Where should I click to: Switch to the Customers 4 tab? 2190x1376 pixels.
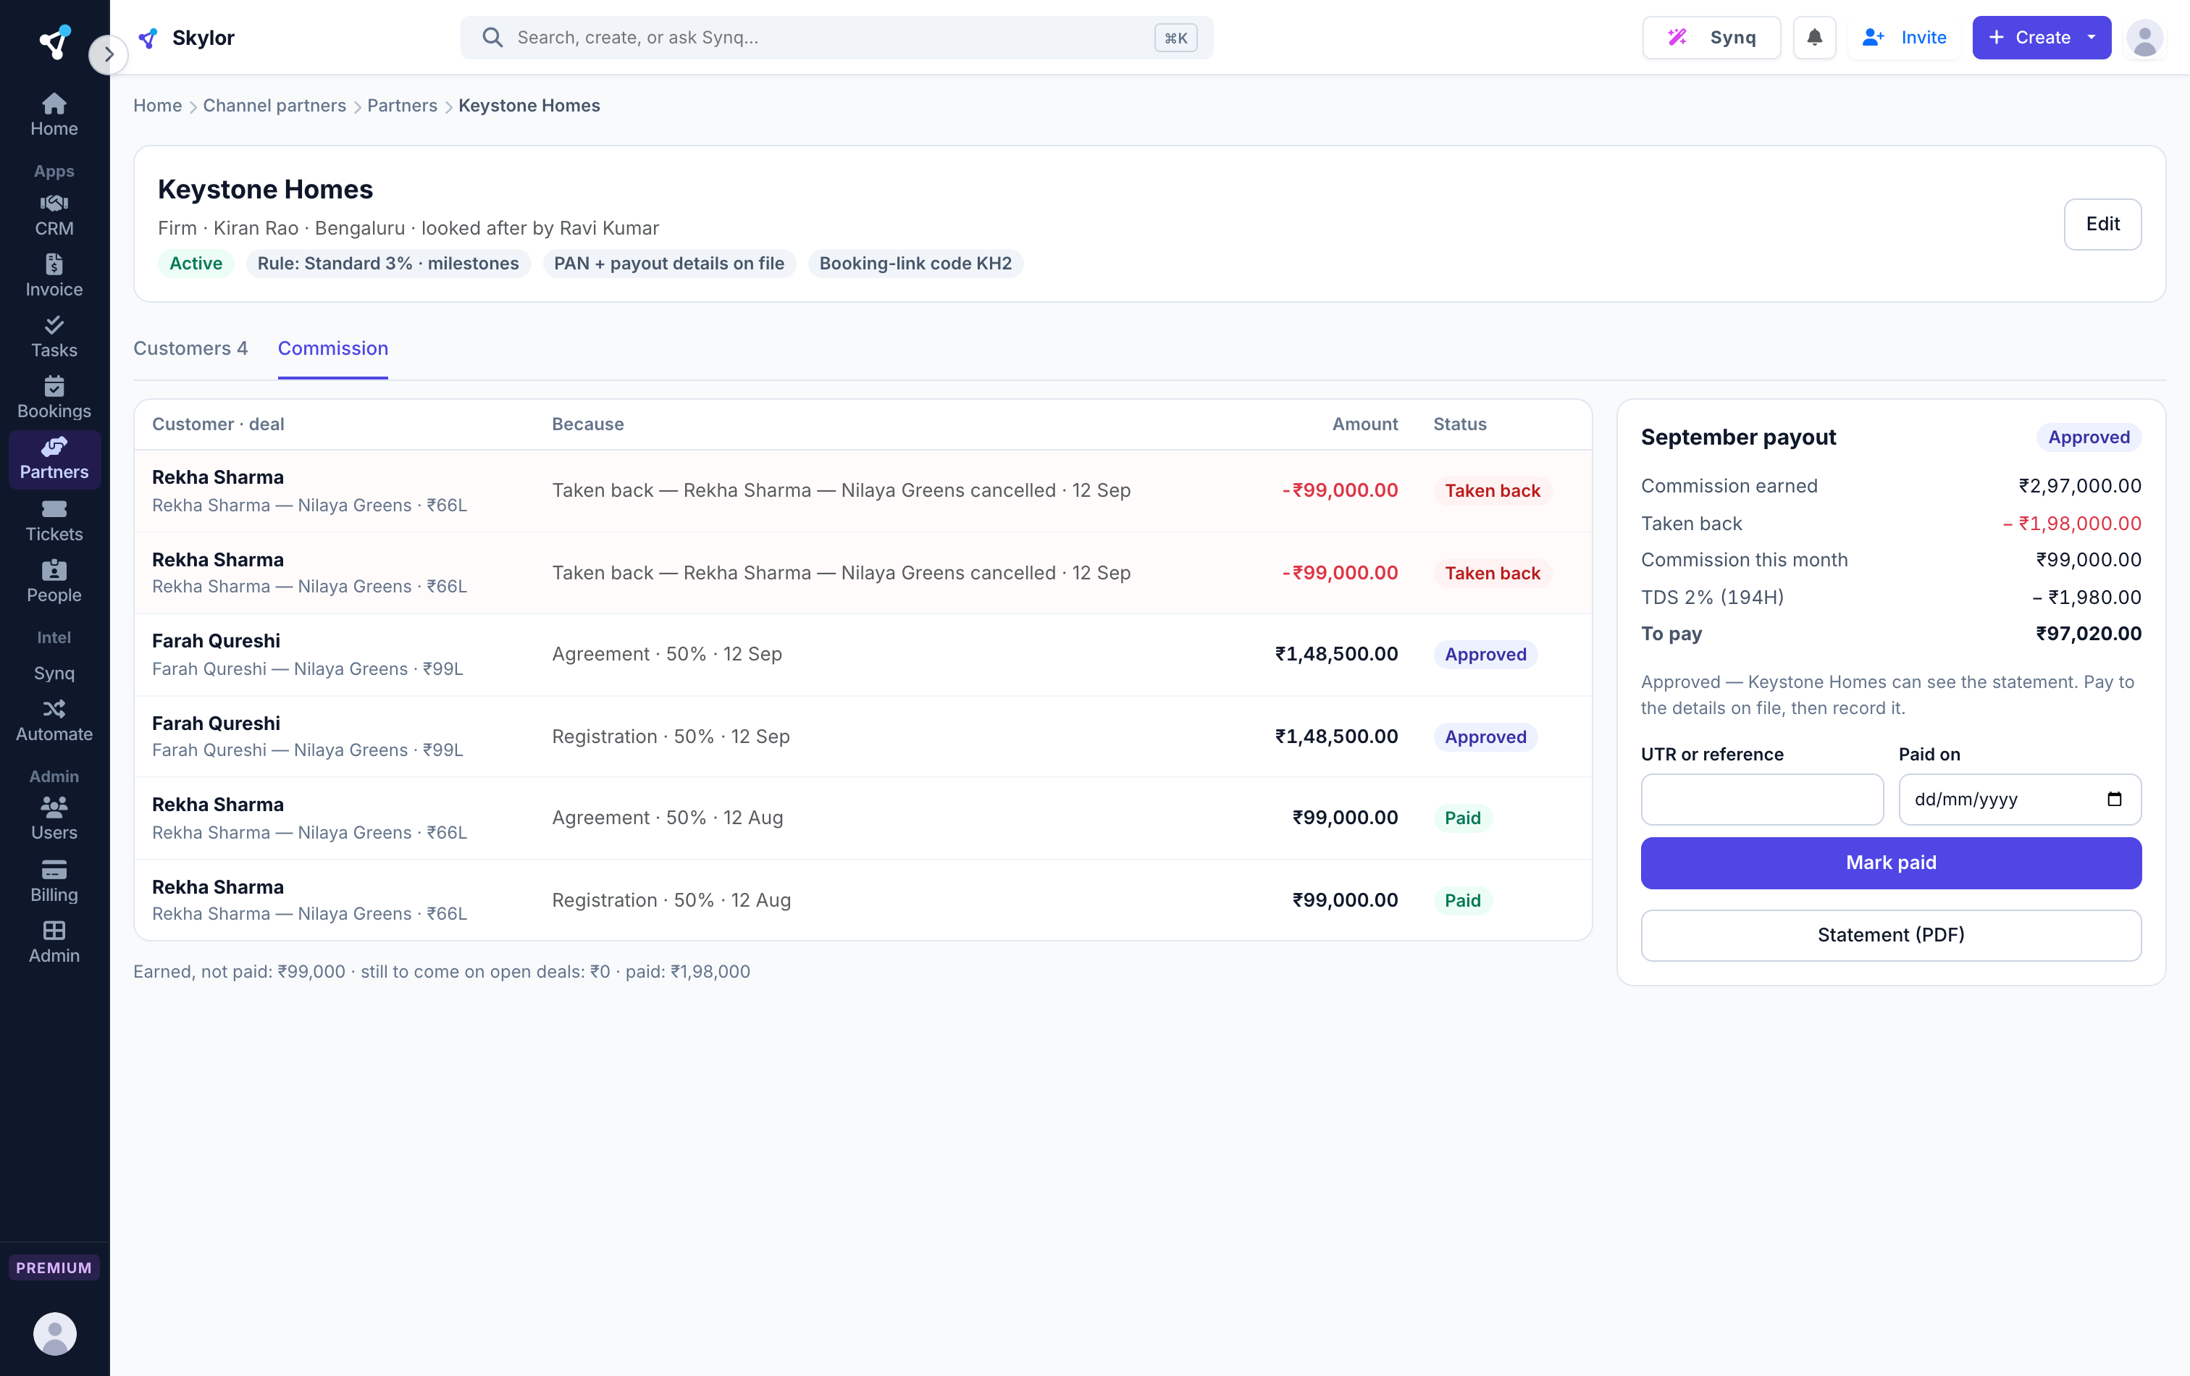[190, 348]
